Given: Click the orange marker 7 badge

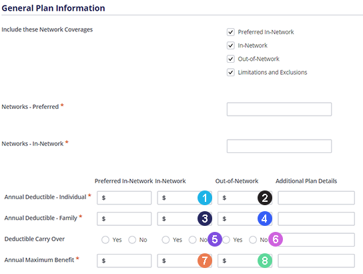Looking at the screenshot, I should (x=205, y=261).
